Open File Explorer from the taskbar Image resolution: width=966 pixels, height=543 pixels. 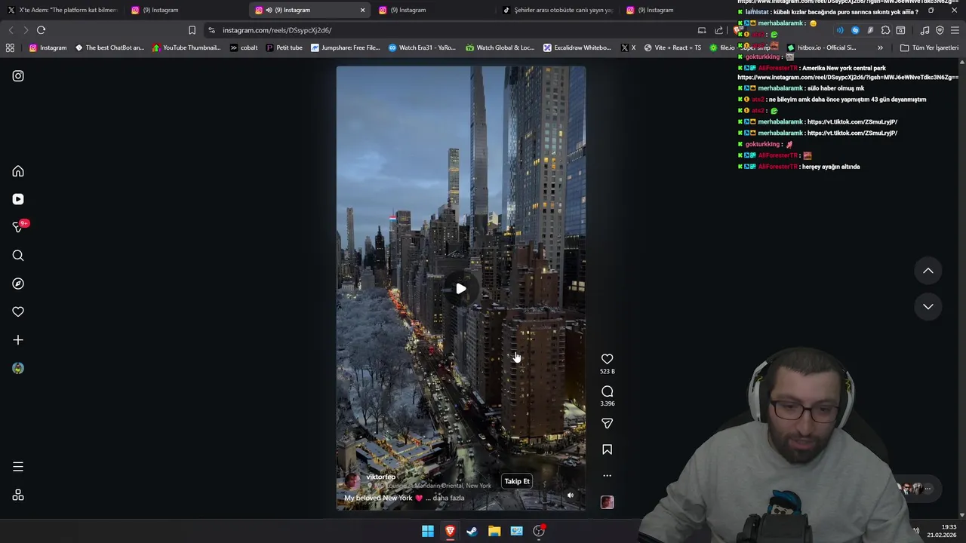(x=494, y=531)
